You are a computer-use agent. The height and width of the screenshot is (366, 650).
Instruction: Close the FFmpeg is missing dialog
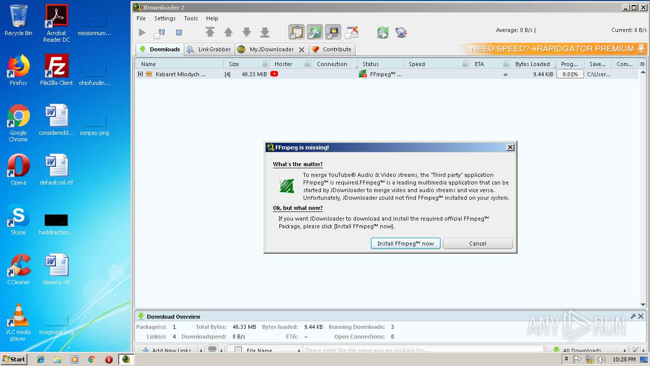510,147
